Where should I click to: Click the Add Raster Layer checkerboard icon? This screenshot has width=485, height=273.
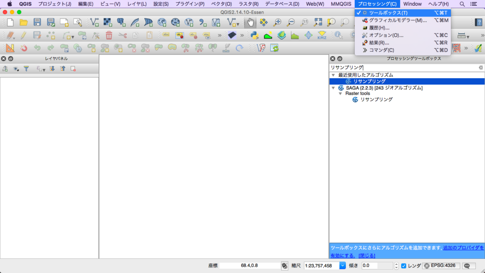coord(108,22)
